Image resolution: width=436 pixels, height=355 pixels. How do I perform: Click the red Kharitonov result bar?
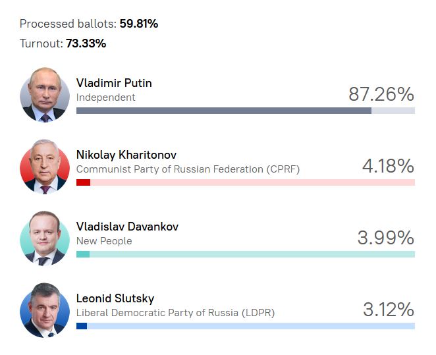point(83,182)
